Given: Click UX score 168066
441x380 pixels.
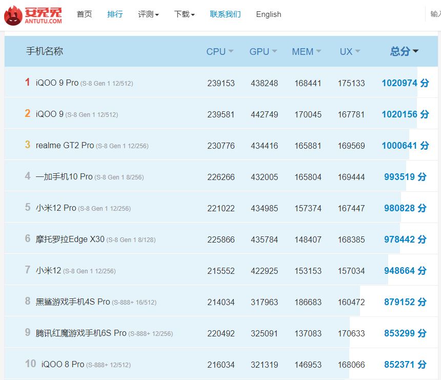Looking at the screenshot, I should [x=351, y=365].
